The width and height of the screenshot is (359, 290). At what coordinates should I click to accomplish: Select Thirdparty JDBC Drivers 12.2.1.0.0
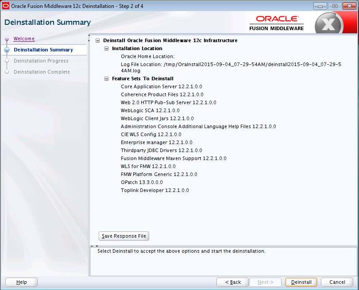(x=162, y=150)
